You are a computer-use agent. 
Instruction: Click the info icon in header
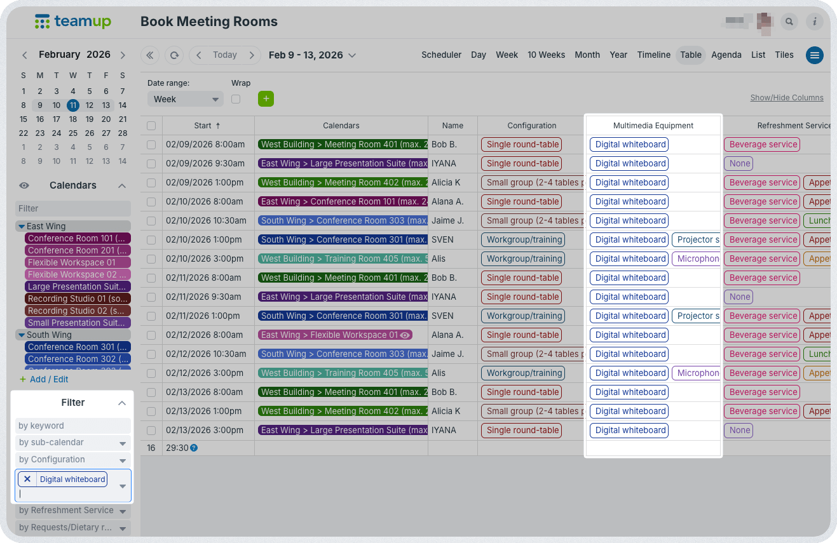[x=814, y=22]
